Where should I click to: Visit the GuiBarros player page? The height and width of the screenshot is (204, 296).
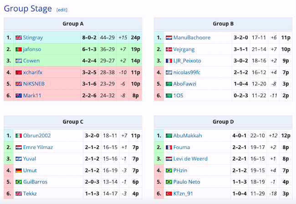click(x=36, y=182)
